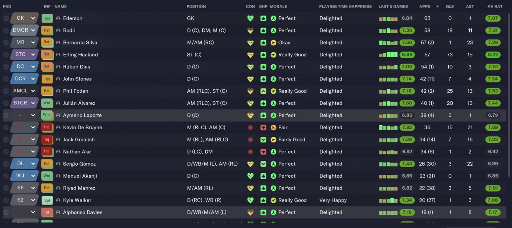The height and width of the screenshot is (228, 512).
Task: Tick the selection checkbox for Rodri
Action: click(x=6, y=30)
